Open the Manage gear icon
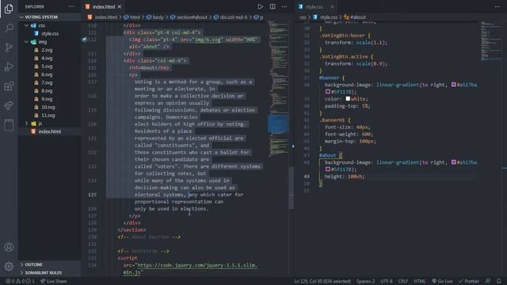 [9, 266]
